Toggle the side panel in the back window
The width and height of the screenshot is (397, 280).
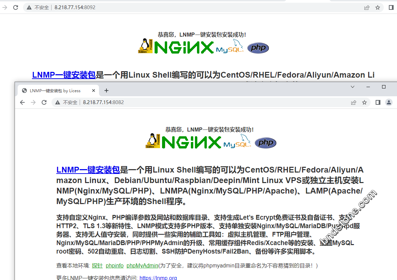point(391,7)
